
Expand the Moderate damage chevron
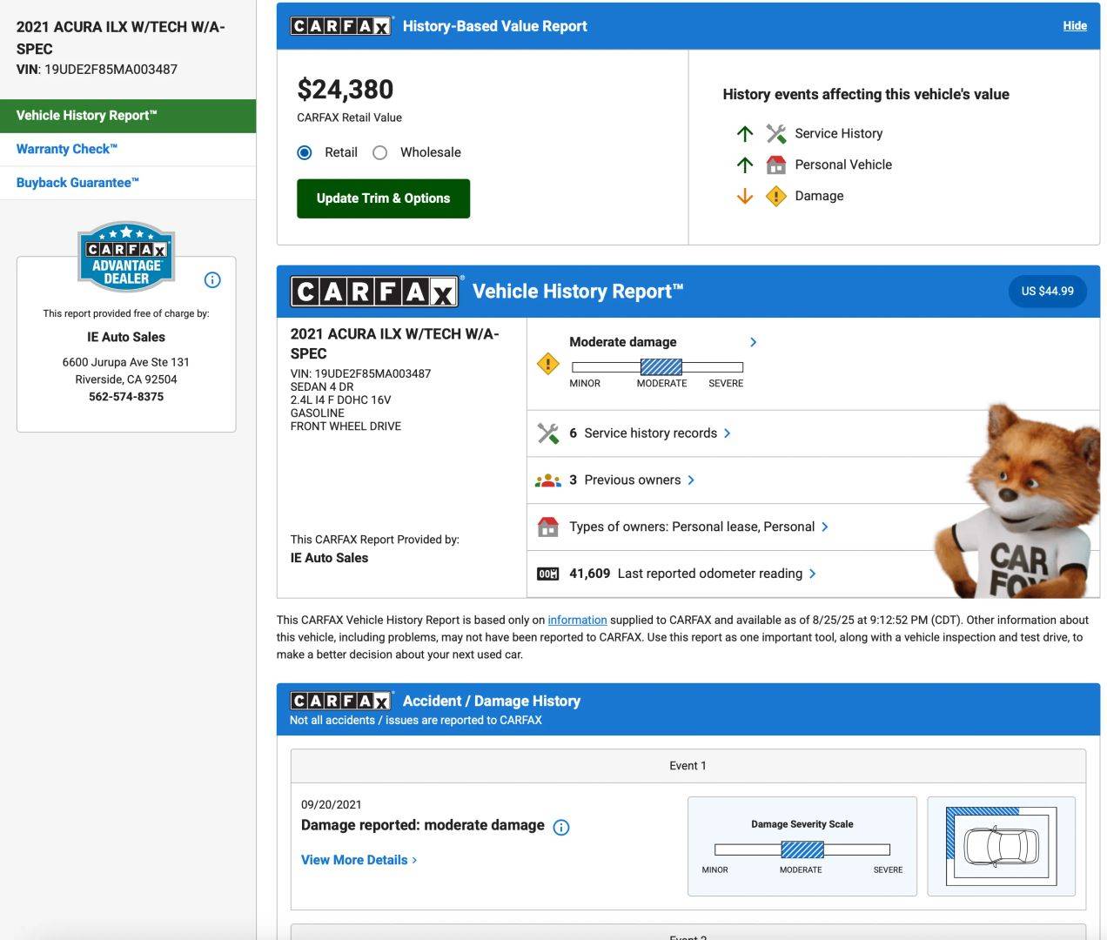[x=753, y=342]
